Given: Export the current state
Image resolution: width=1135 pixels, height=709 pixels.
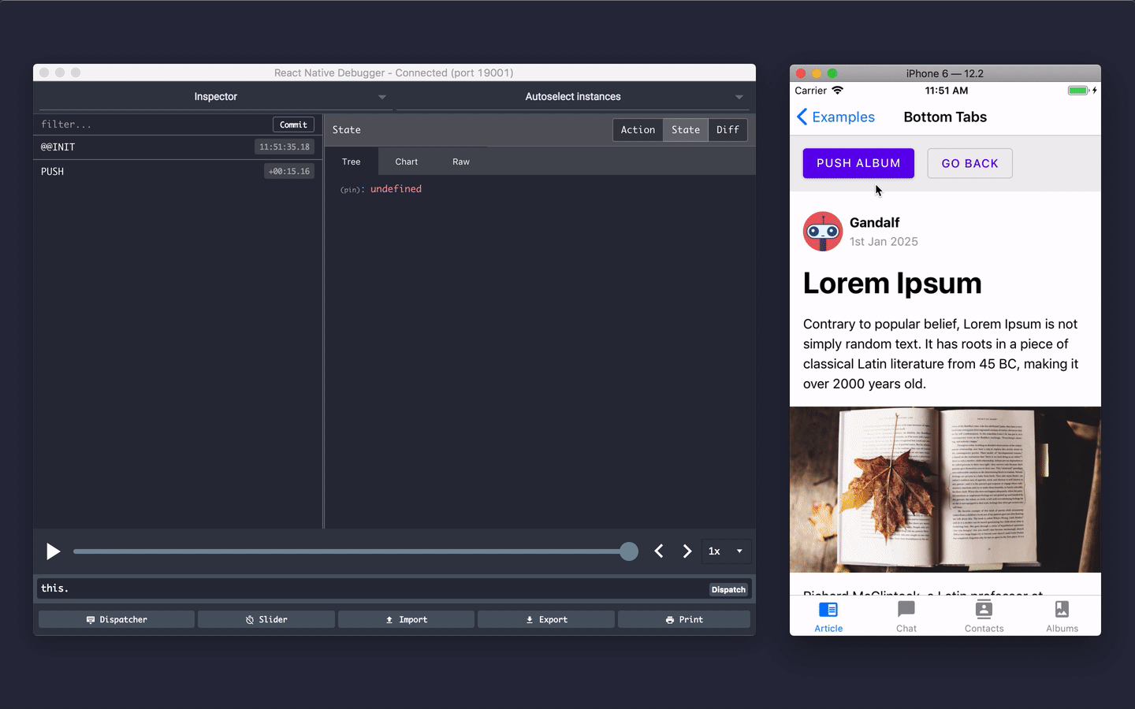Looking at the screenshot, I should click(546, 619).
